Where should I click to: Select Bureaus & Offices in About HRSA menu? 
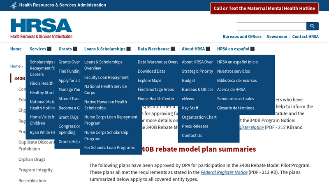[x=197, y=90]
